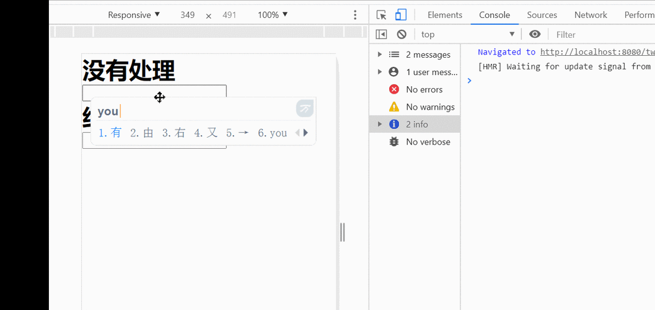Click the console Filter input field

[601, 35]
